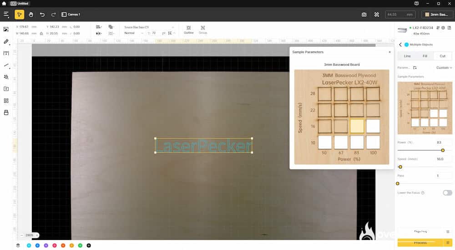Click the Pass count field

pyautogui.click(x=443, y=176)
